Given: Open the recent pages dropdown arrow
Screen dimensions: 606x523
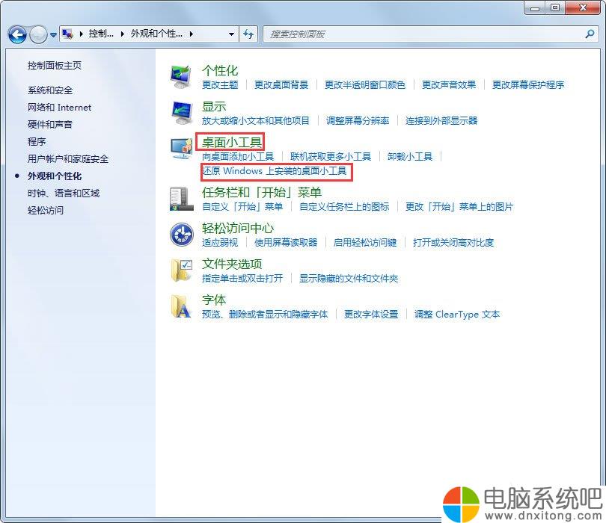Looking at the screenshot, I should coord(53,34).
